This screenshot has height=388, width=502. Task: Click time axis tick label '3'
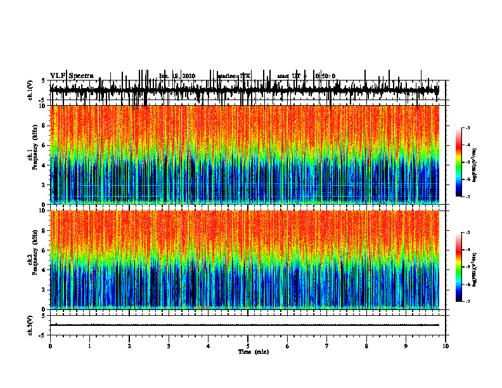169,346
